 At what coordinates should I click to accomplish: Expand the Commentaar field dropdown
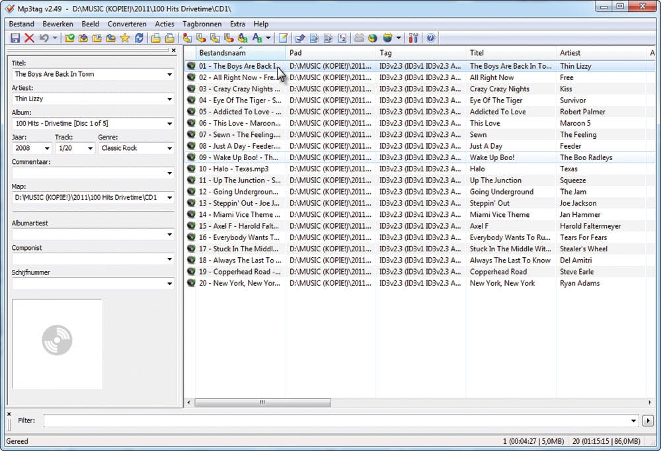click(x=169, y=173)
